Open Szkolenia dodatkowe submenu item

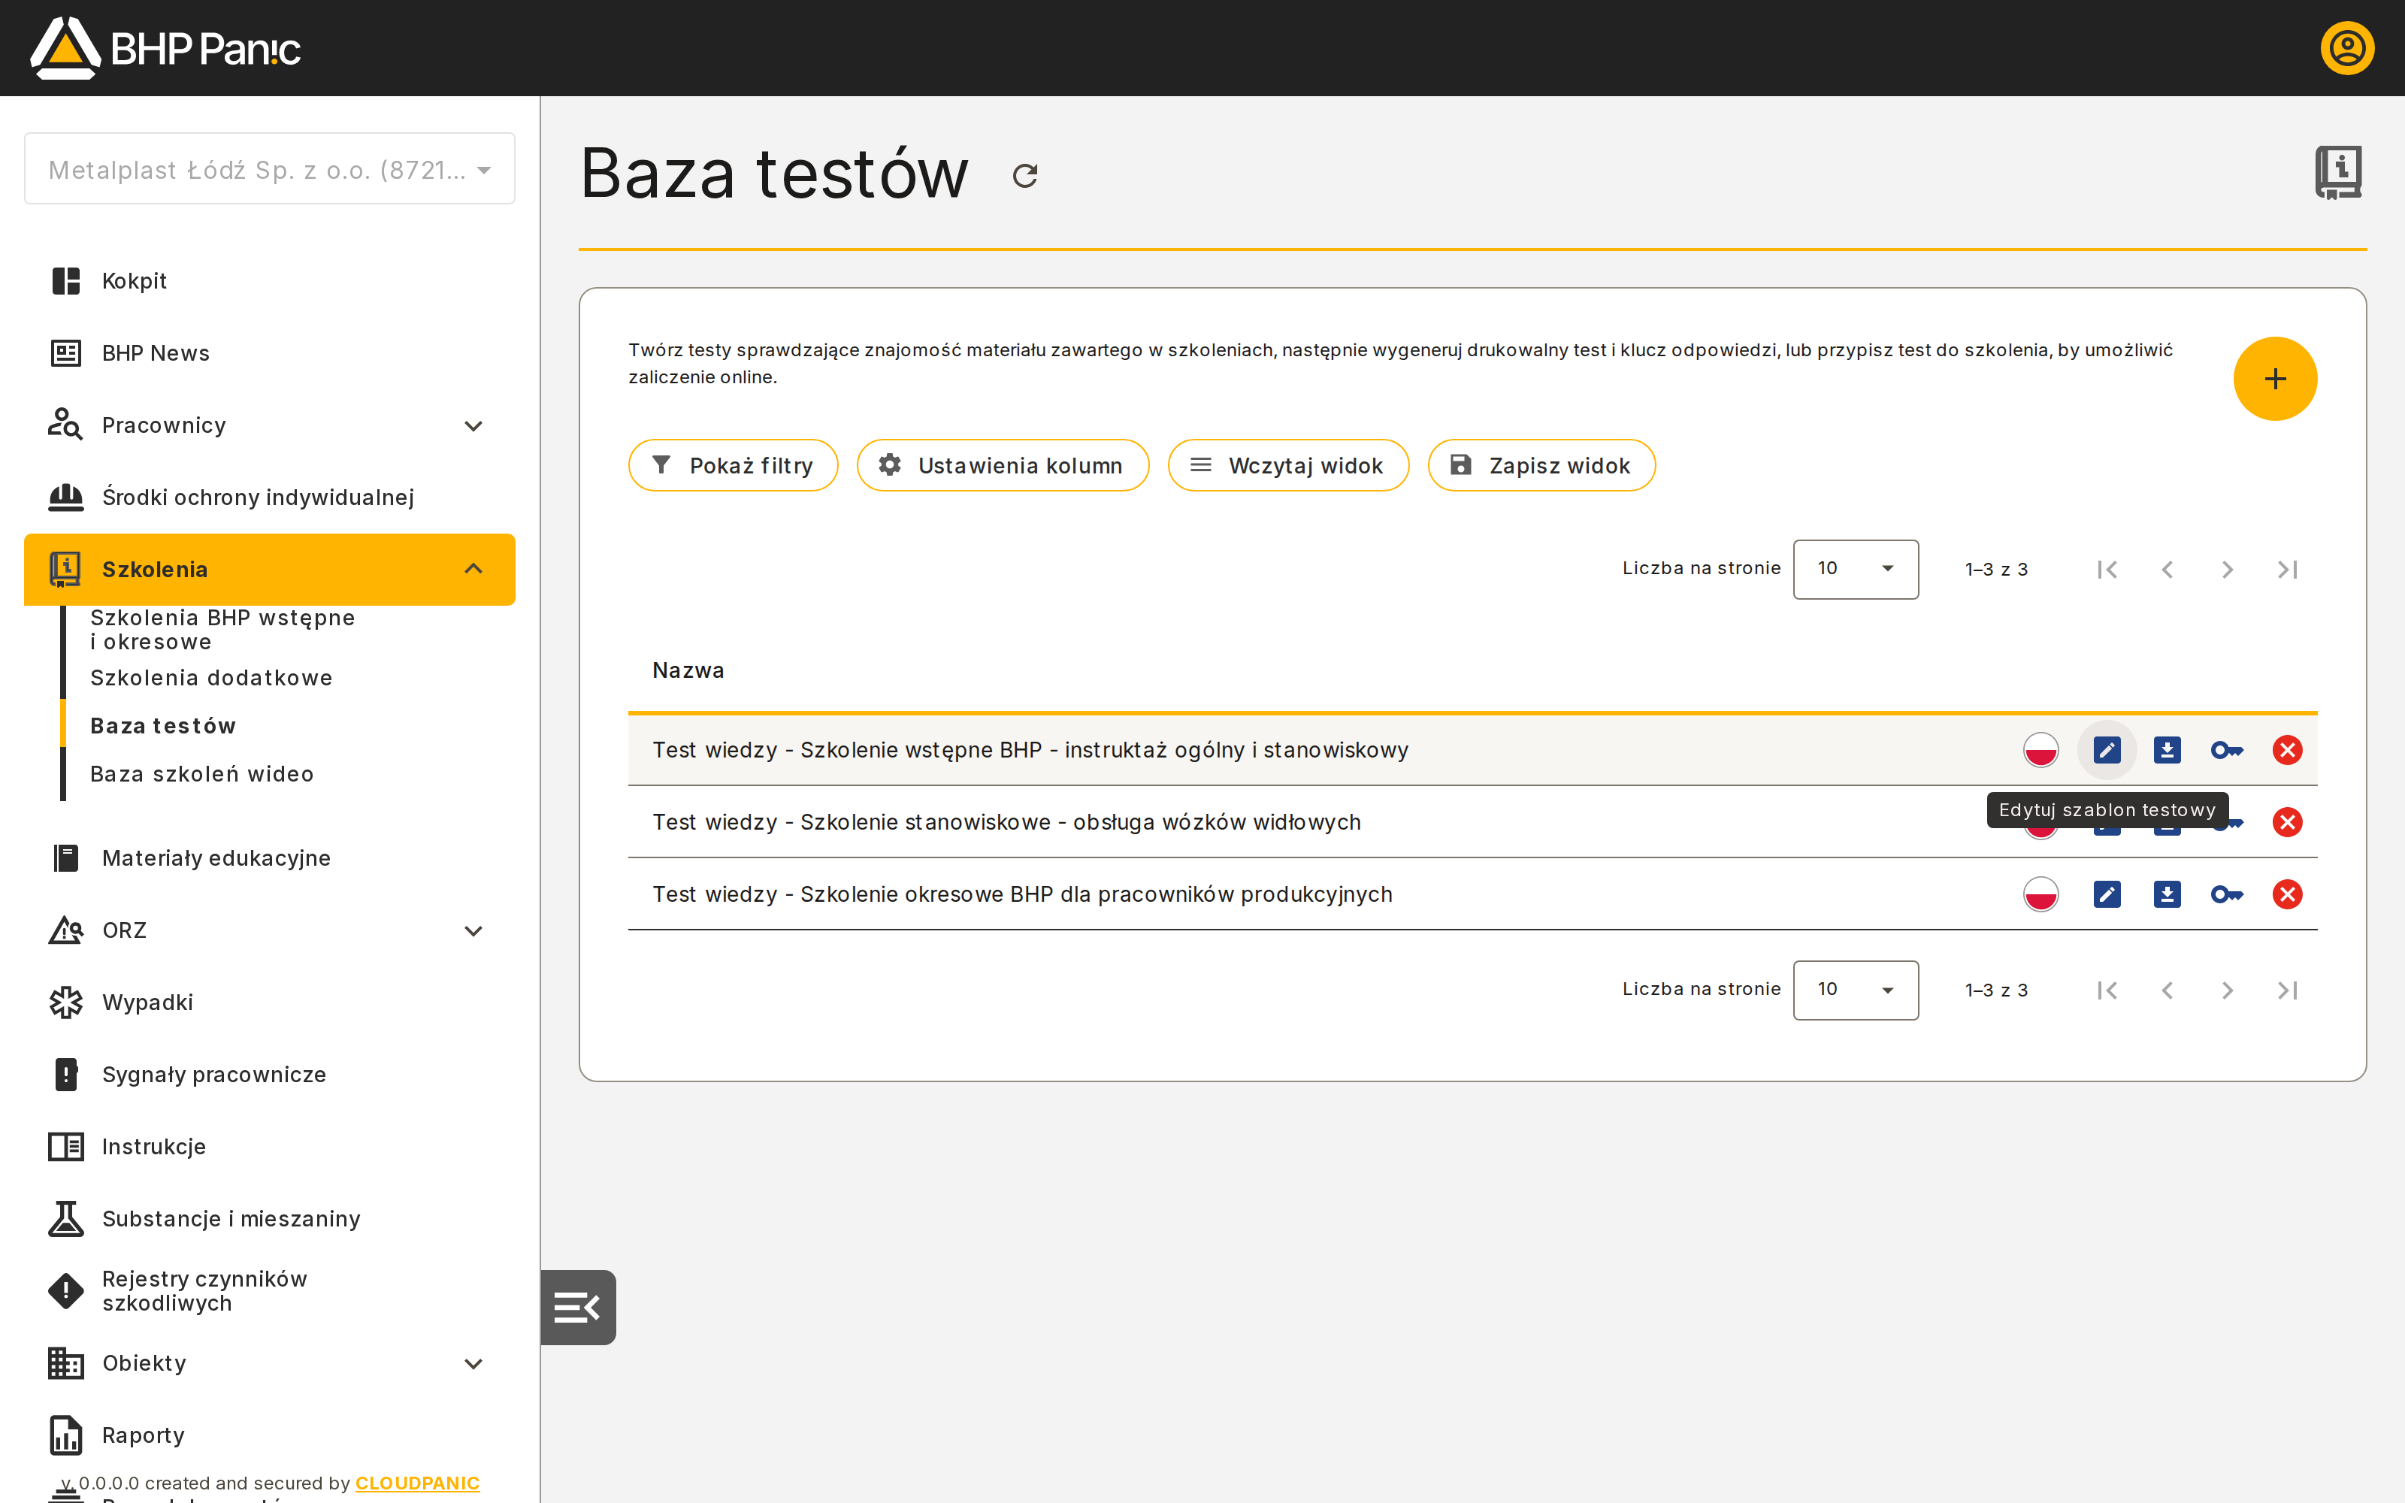[x=210, y=678]
